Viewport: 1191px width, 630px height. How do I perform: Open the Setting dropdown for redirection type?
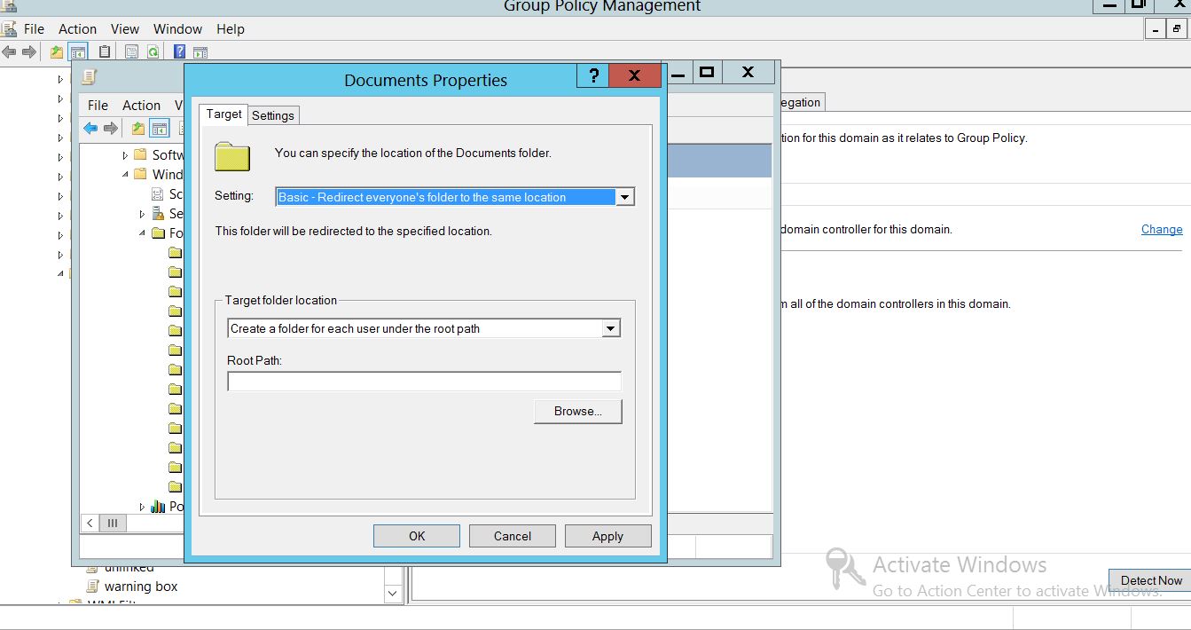point(625,197)
